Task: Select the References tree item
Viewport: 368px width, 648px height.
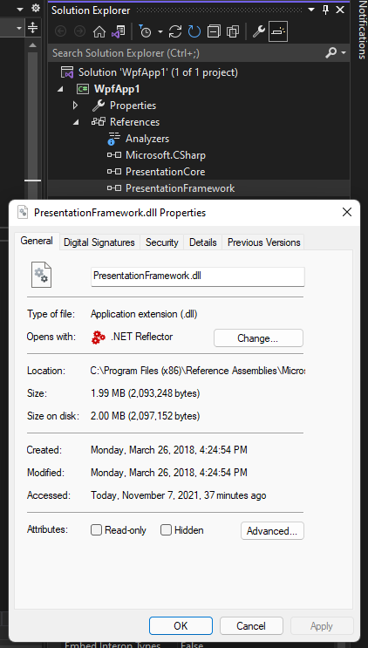Action: point(134,122)
